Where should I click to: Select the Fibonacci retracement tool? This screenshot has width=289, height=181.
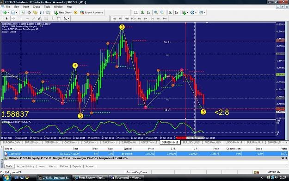(x=46, y=19)
